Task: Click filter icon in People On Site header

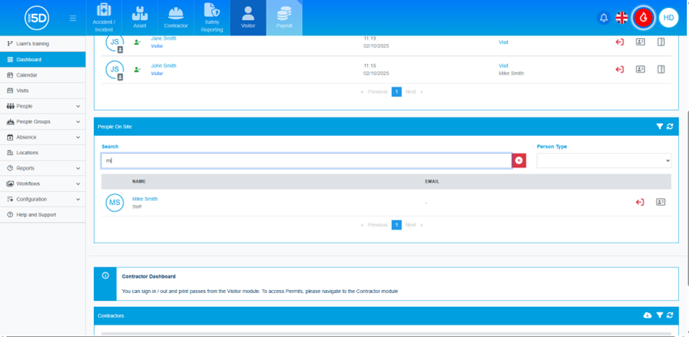Action: (x=660, y=127)
